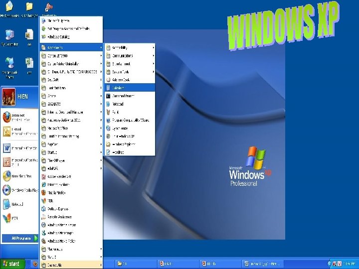Image resolution: width=359 pixels, height=269 pixels.
Task: Click the Windows Catalog icon
Action: [x=43, y=36]
